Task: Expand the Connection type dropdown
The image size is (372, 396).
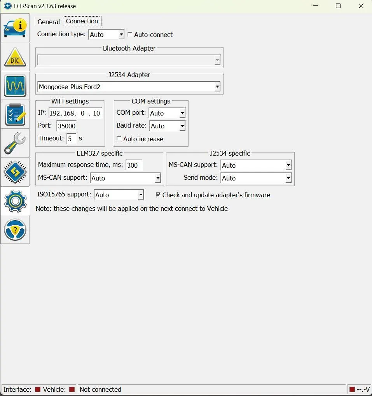Action: coord(106,35)
